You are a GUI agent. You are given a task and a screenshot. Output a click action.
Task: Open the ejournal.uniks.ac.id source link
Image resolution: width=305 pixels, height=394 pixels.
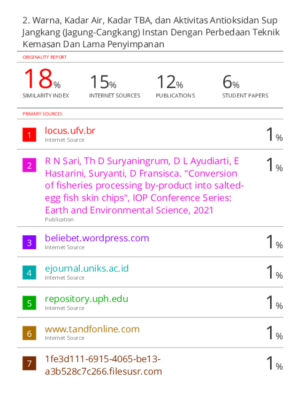86,268
